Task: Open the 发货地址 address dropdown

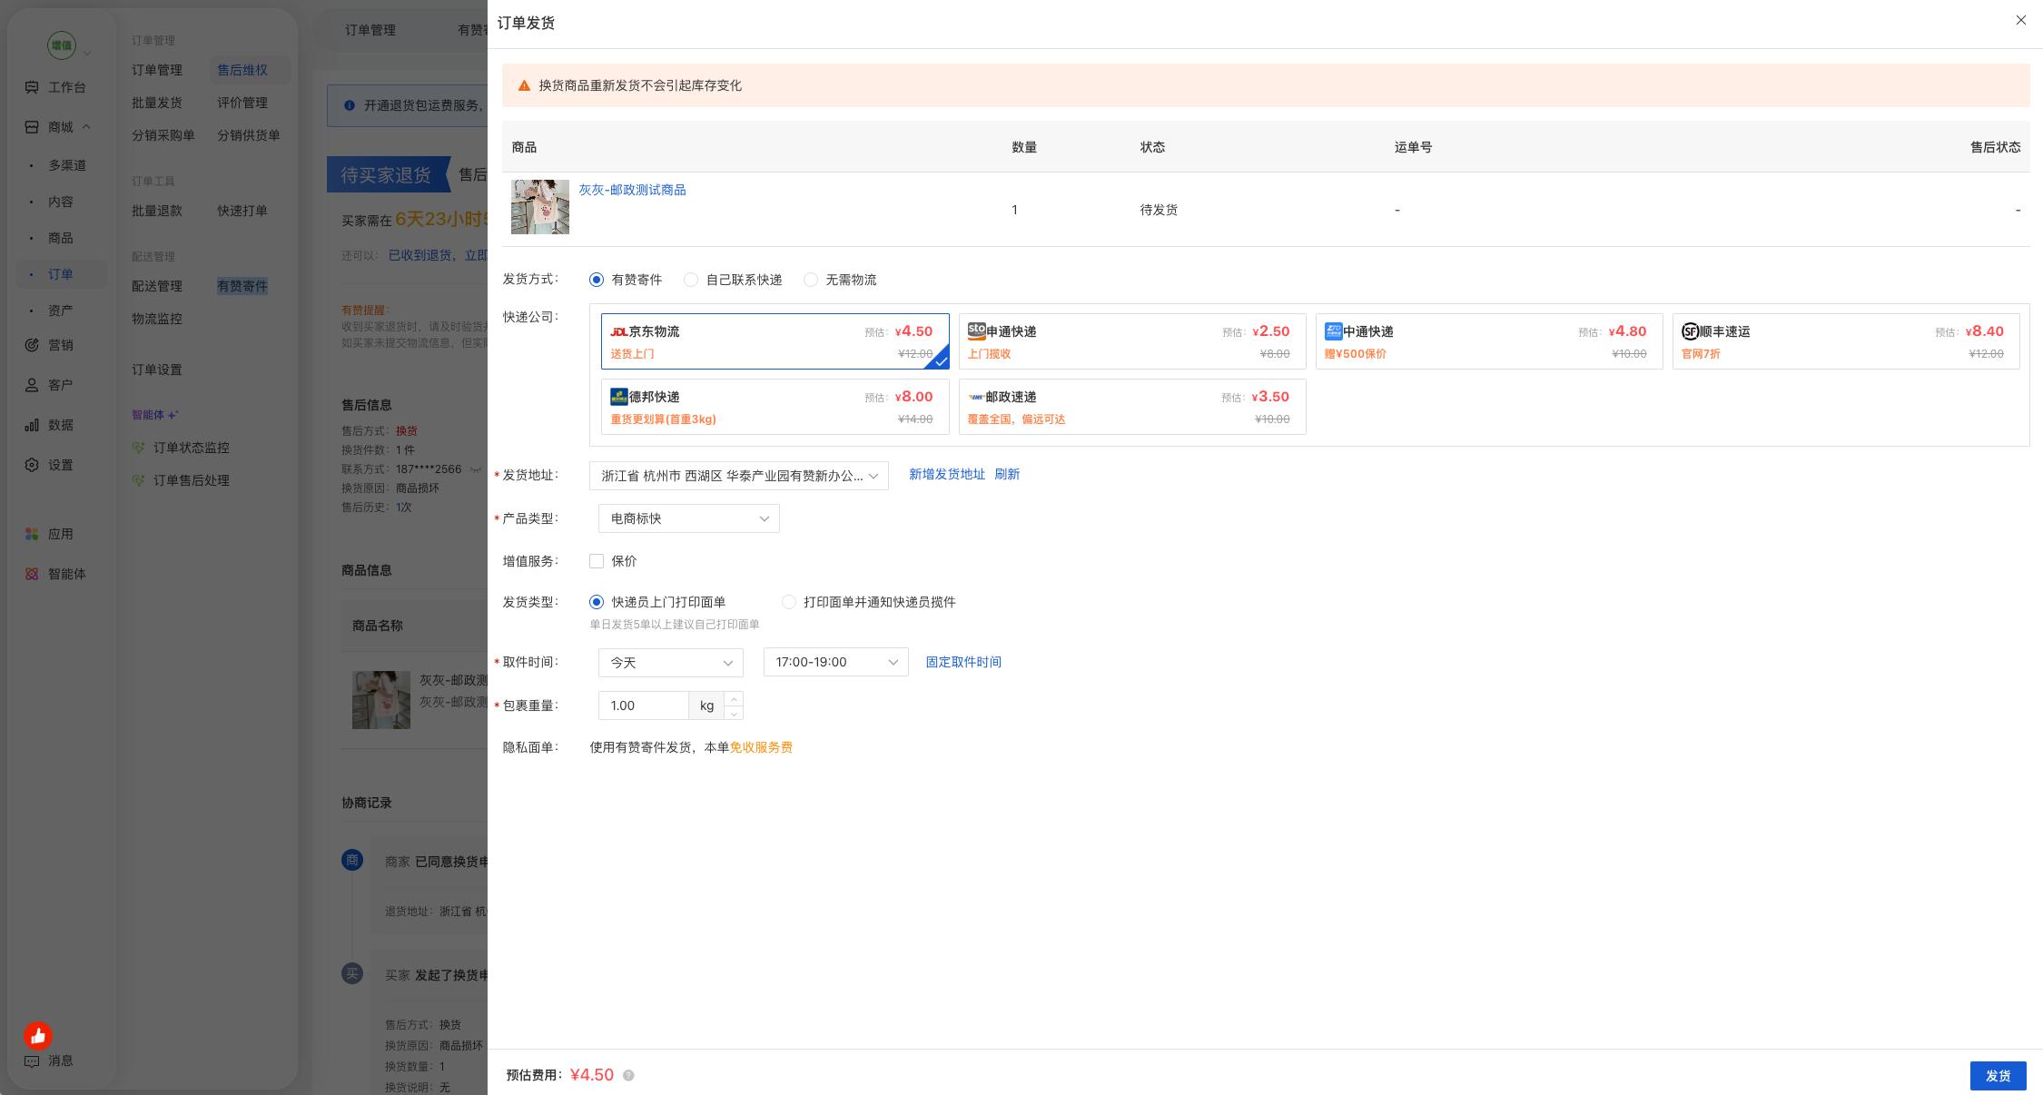Action: [739, 476]
